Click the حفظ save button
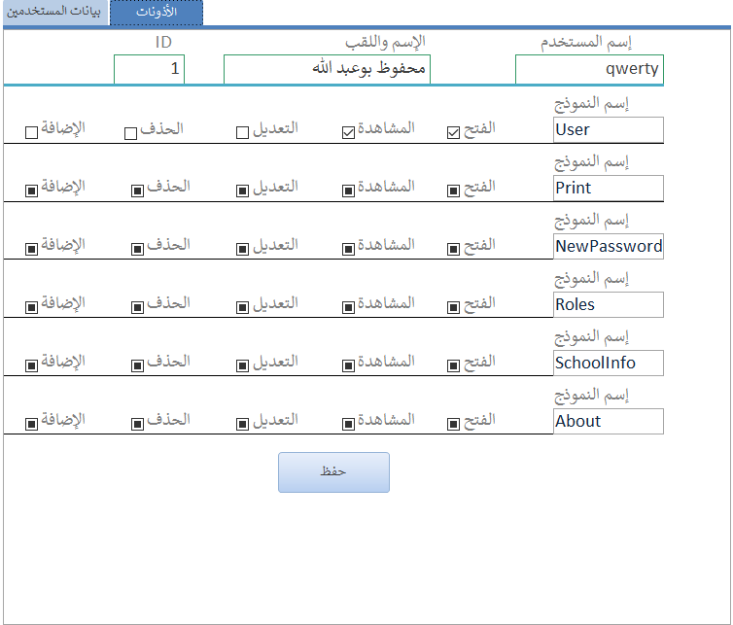733x625 pixels. pos(333,472)
